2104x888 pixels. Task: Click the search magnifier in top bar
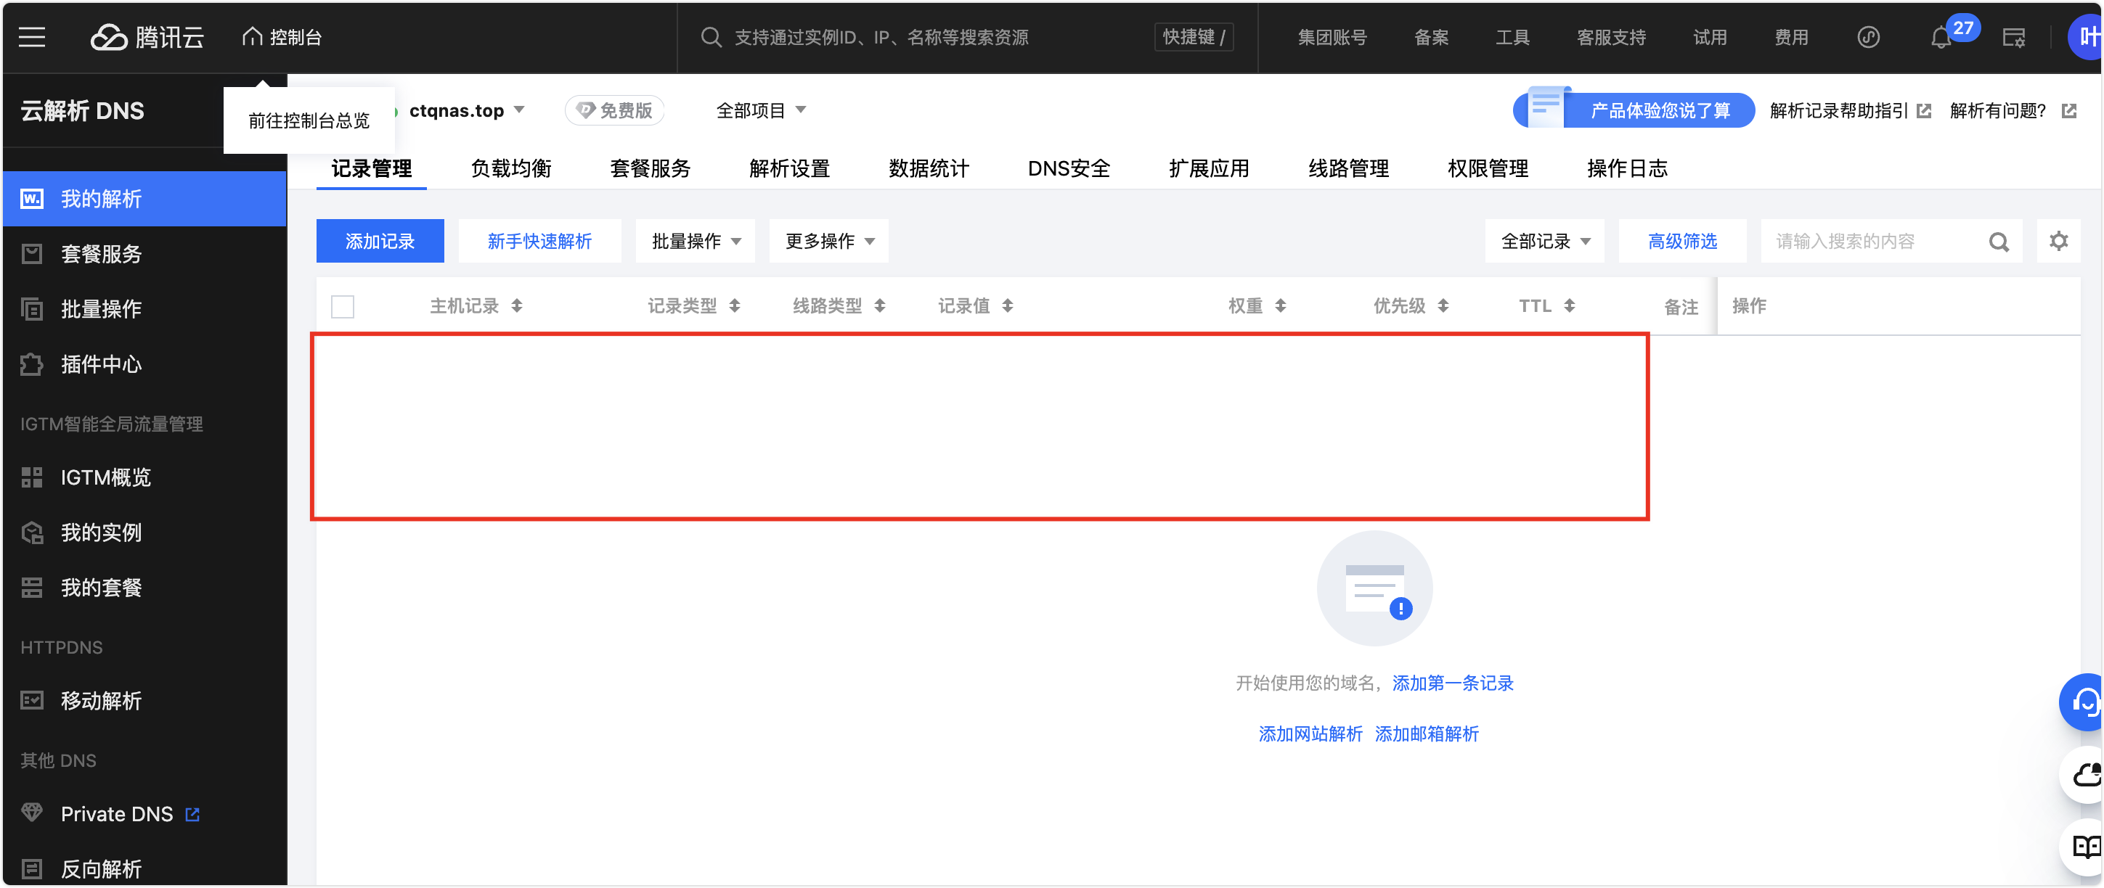(x=711, y=38)
